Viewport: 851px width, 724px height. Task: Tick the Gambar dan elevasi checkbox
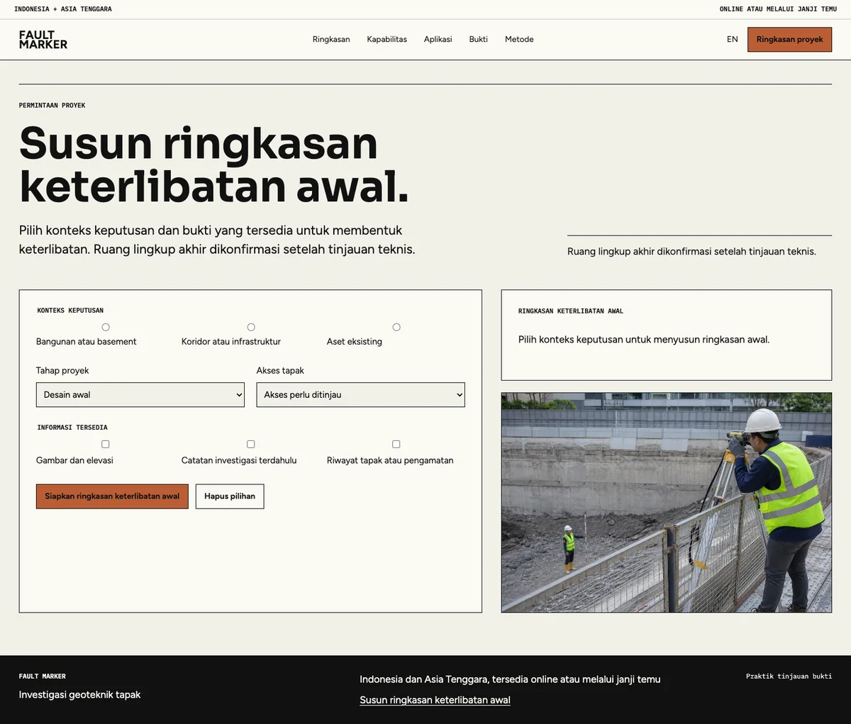[x=106, y=444]
